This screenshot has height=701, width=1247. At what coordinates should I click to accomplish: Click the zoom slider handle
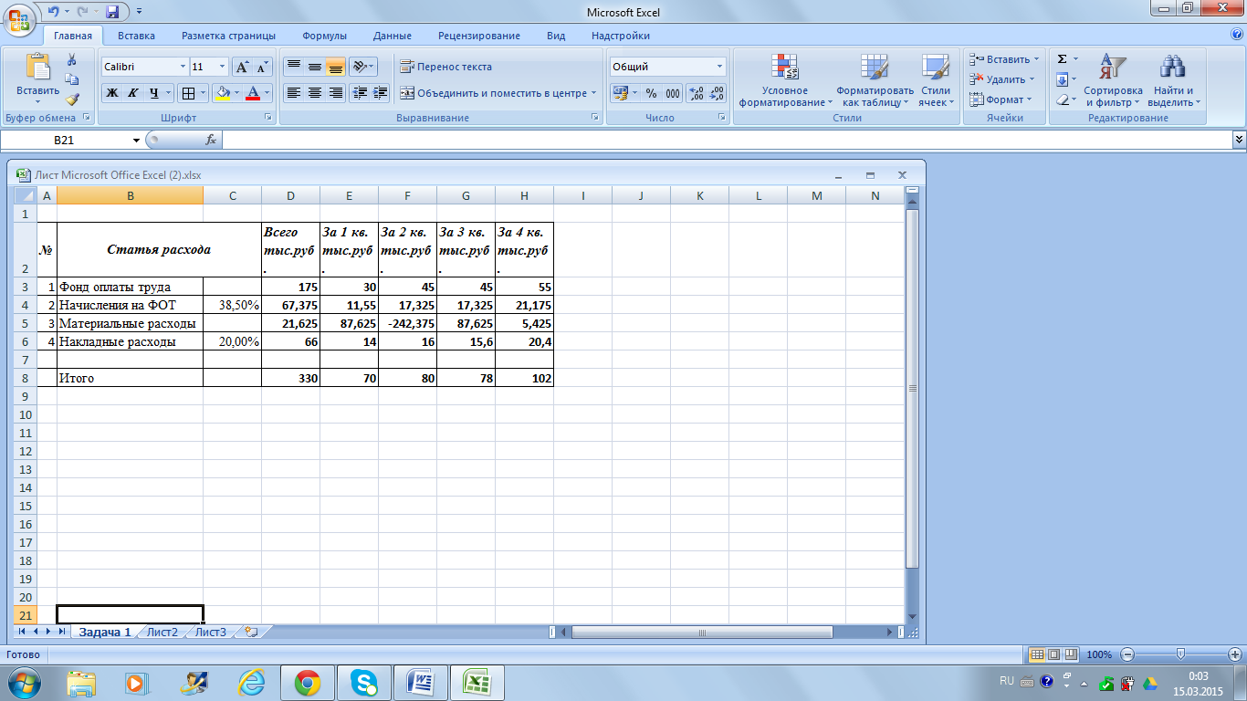[x=1181, y=654]
